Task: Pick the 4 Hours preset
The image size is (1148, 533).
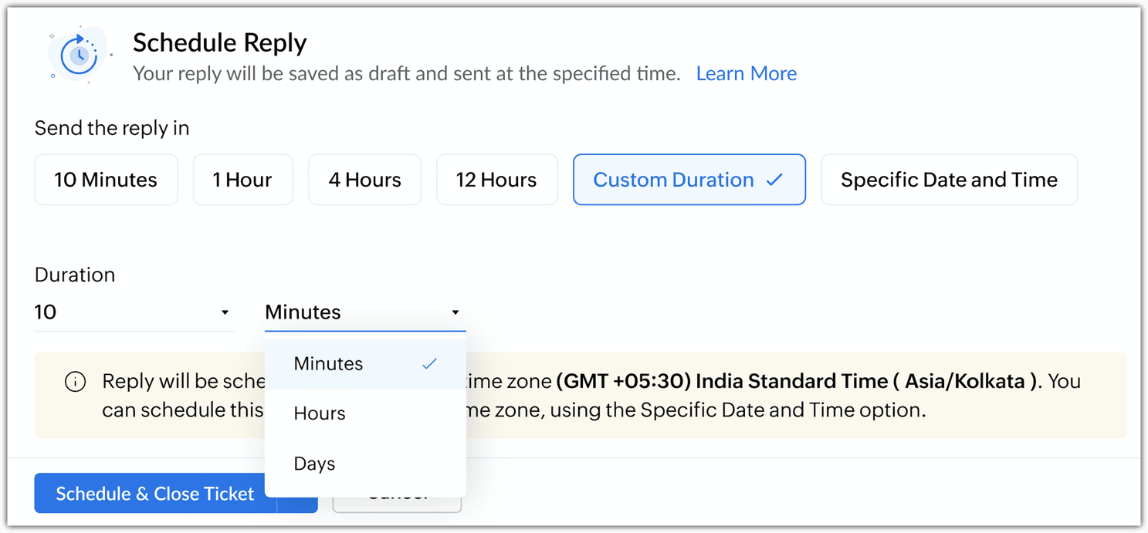Action: [364, 180]
